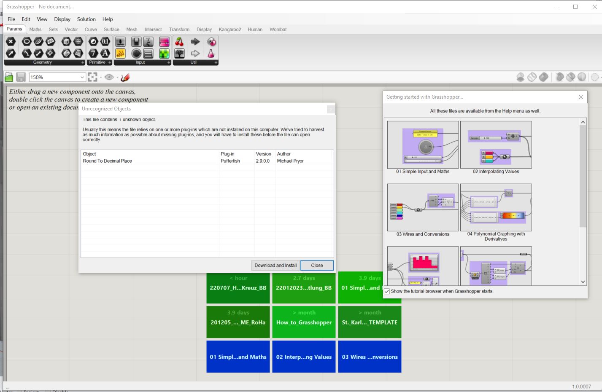Open the 01 Simple Input and Maths thumbnail
Viewport: 602px width, 392px height.
point(423,145)
